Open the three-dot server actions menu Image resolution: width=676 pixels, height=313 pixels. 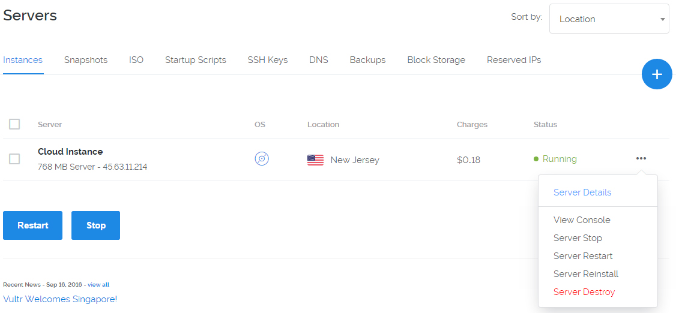(641, 158)
